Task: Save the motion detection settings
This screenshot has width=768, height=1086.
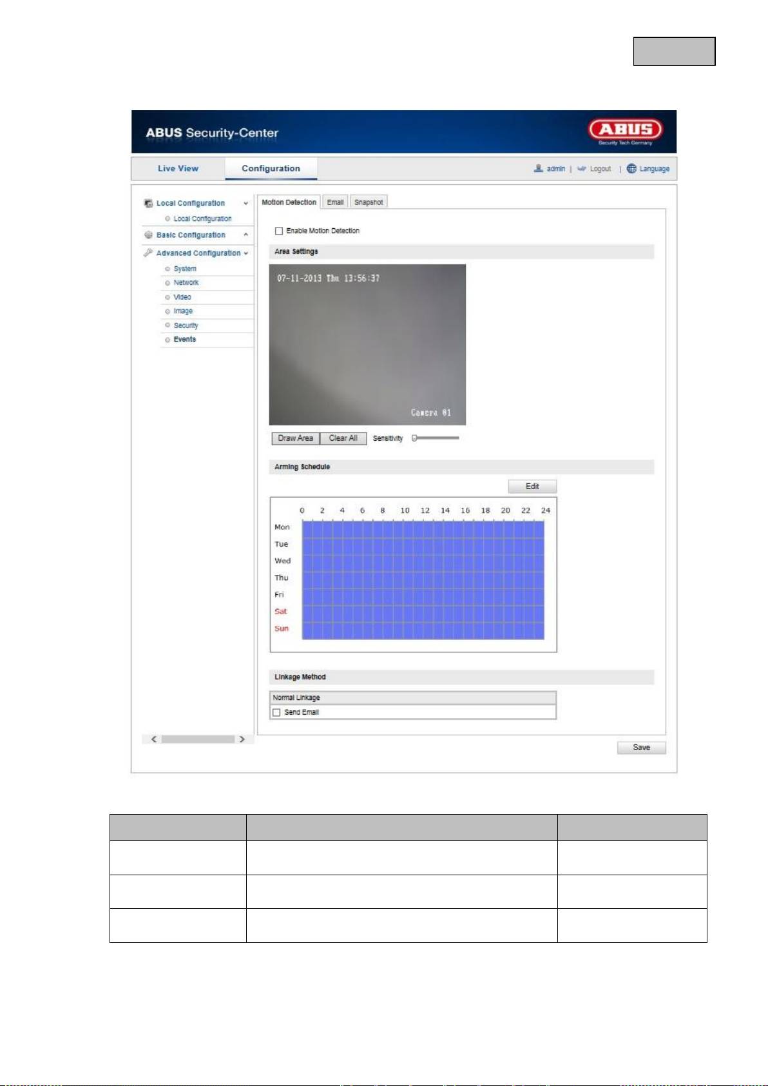Action: [x=641, y=748]
